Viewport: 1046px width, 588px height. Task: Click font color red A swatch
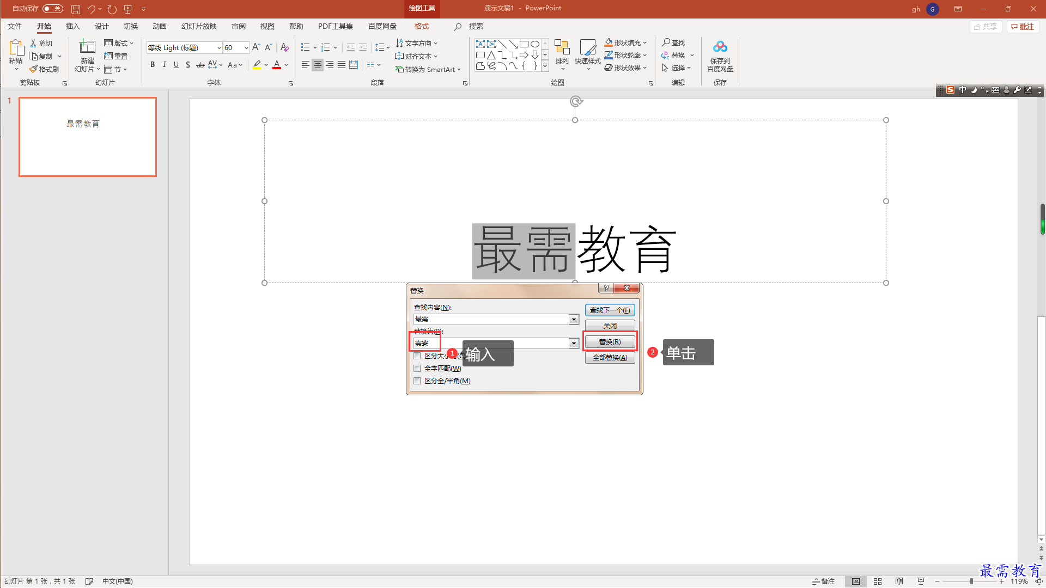[277, 65]
